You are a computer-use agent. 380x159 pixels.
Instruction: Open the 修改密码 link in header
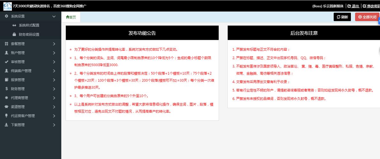[x=371, y=6]
